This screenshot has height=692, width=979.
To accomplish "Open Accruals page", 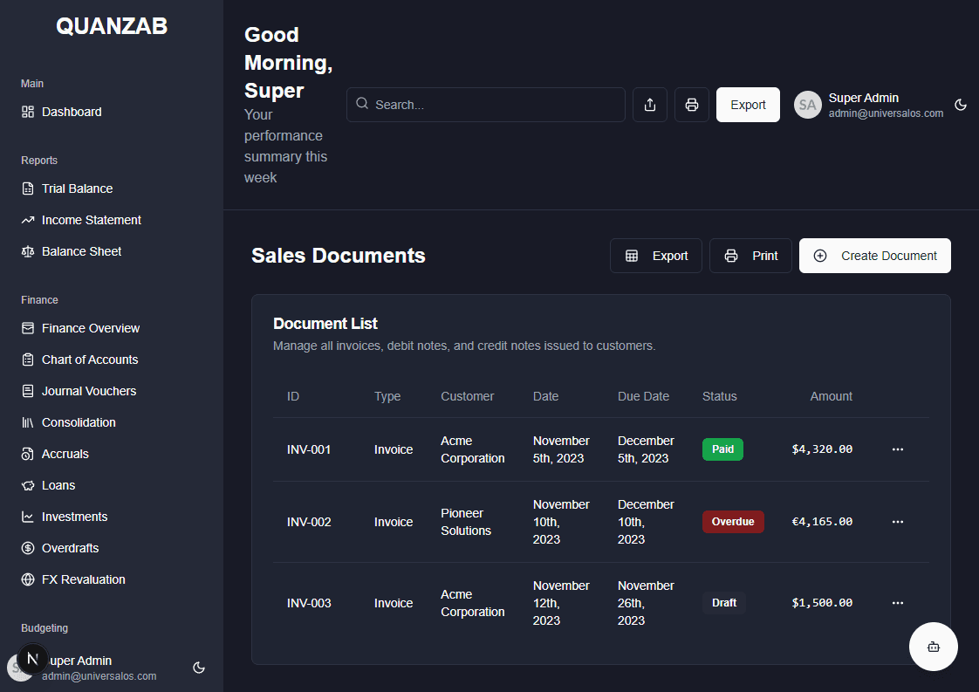I will [x=65, y=454].
